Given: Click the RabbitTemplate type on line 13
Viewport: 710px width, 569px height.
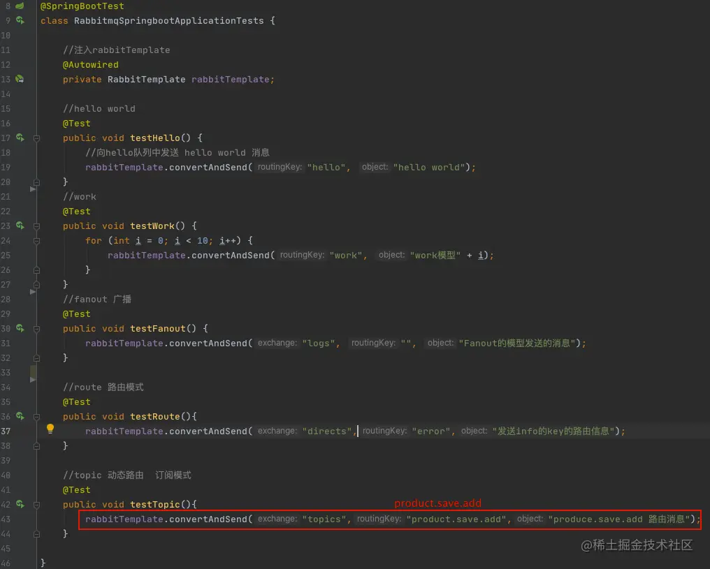Looking at the screenshot, I should point(146,80).
